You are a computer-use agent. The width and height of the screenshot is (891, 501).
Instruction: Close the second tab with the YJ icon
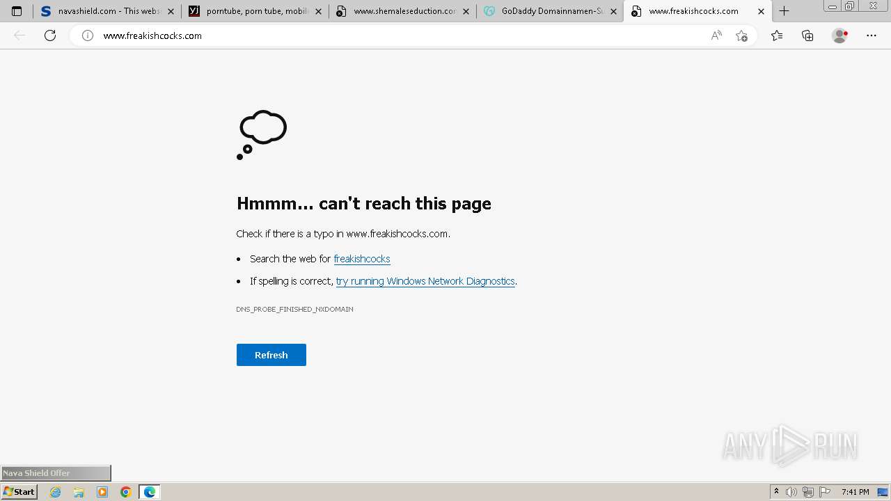pos(318,11)
